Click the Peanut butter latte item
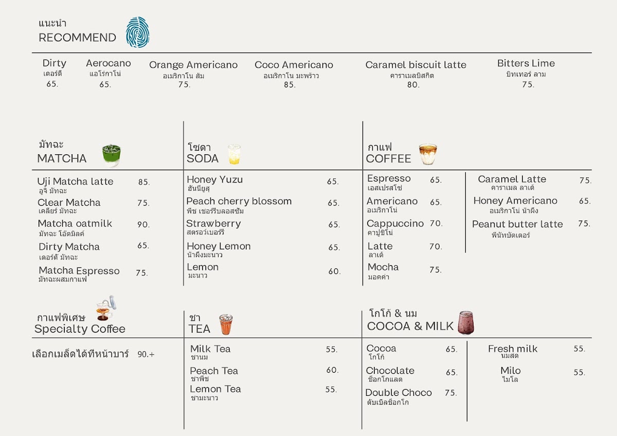 pyautogui.click(x=517, y=224)
